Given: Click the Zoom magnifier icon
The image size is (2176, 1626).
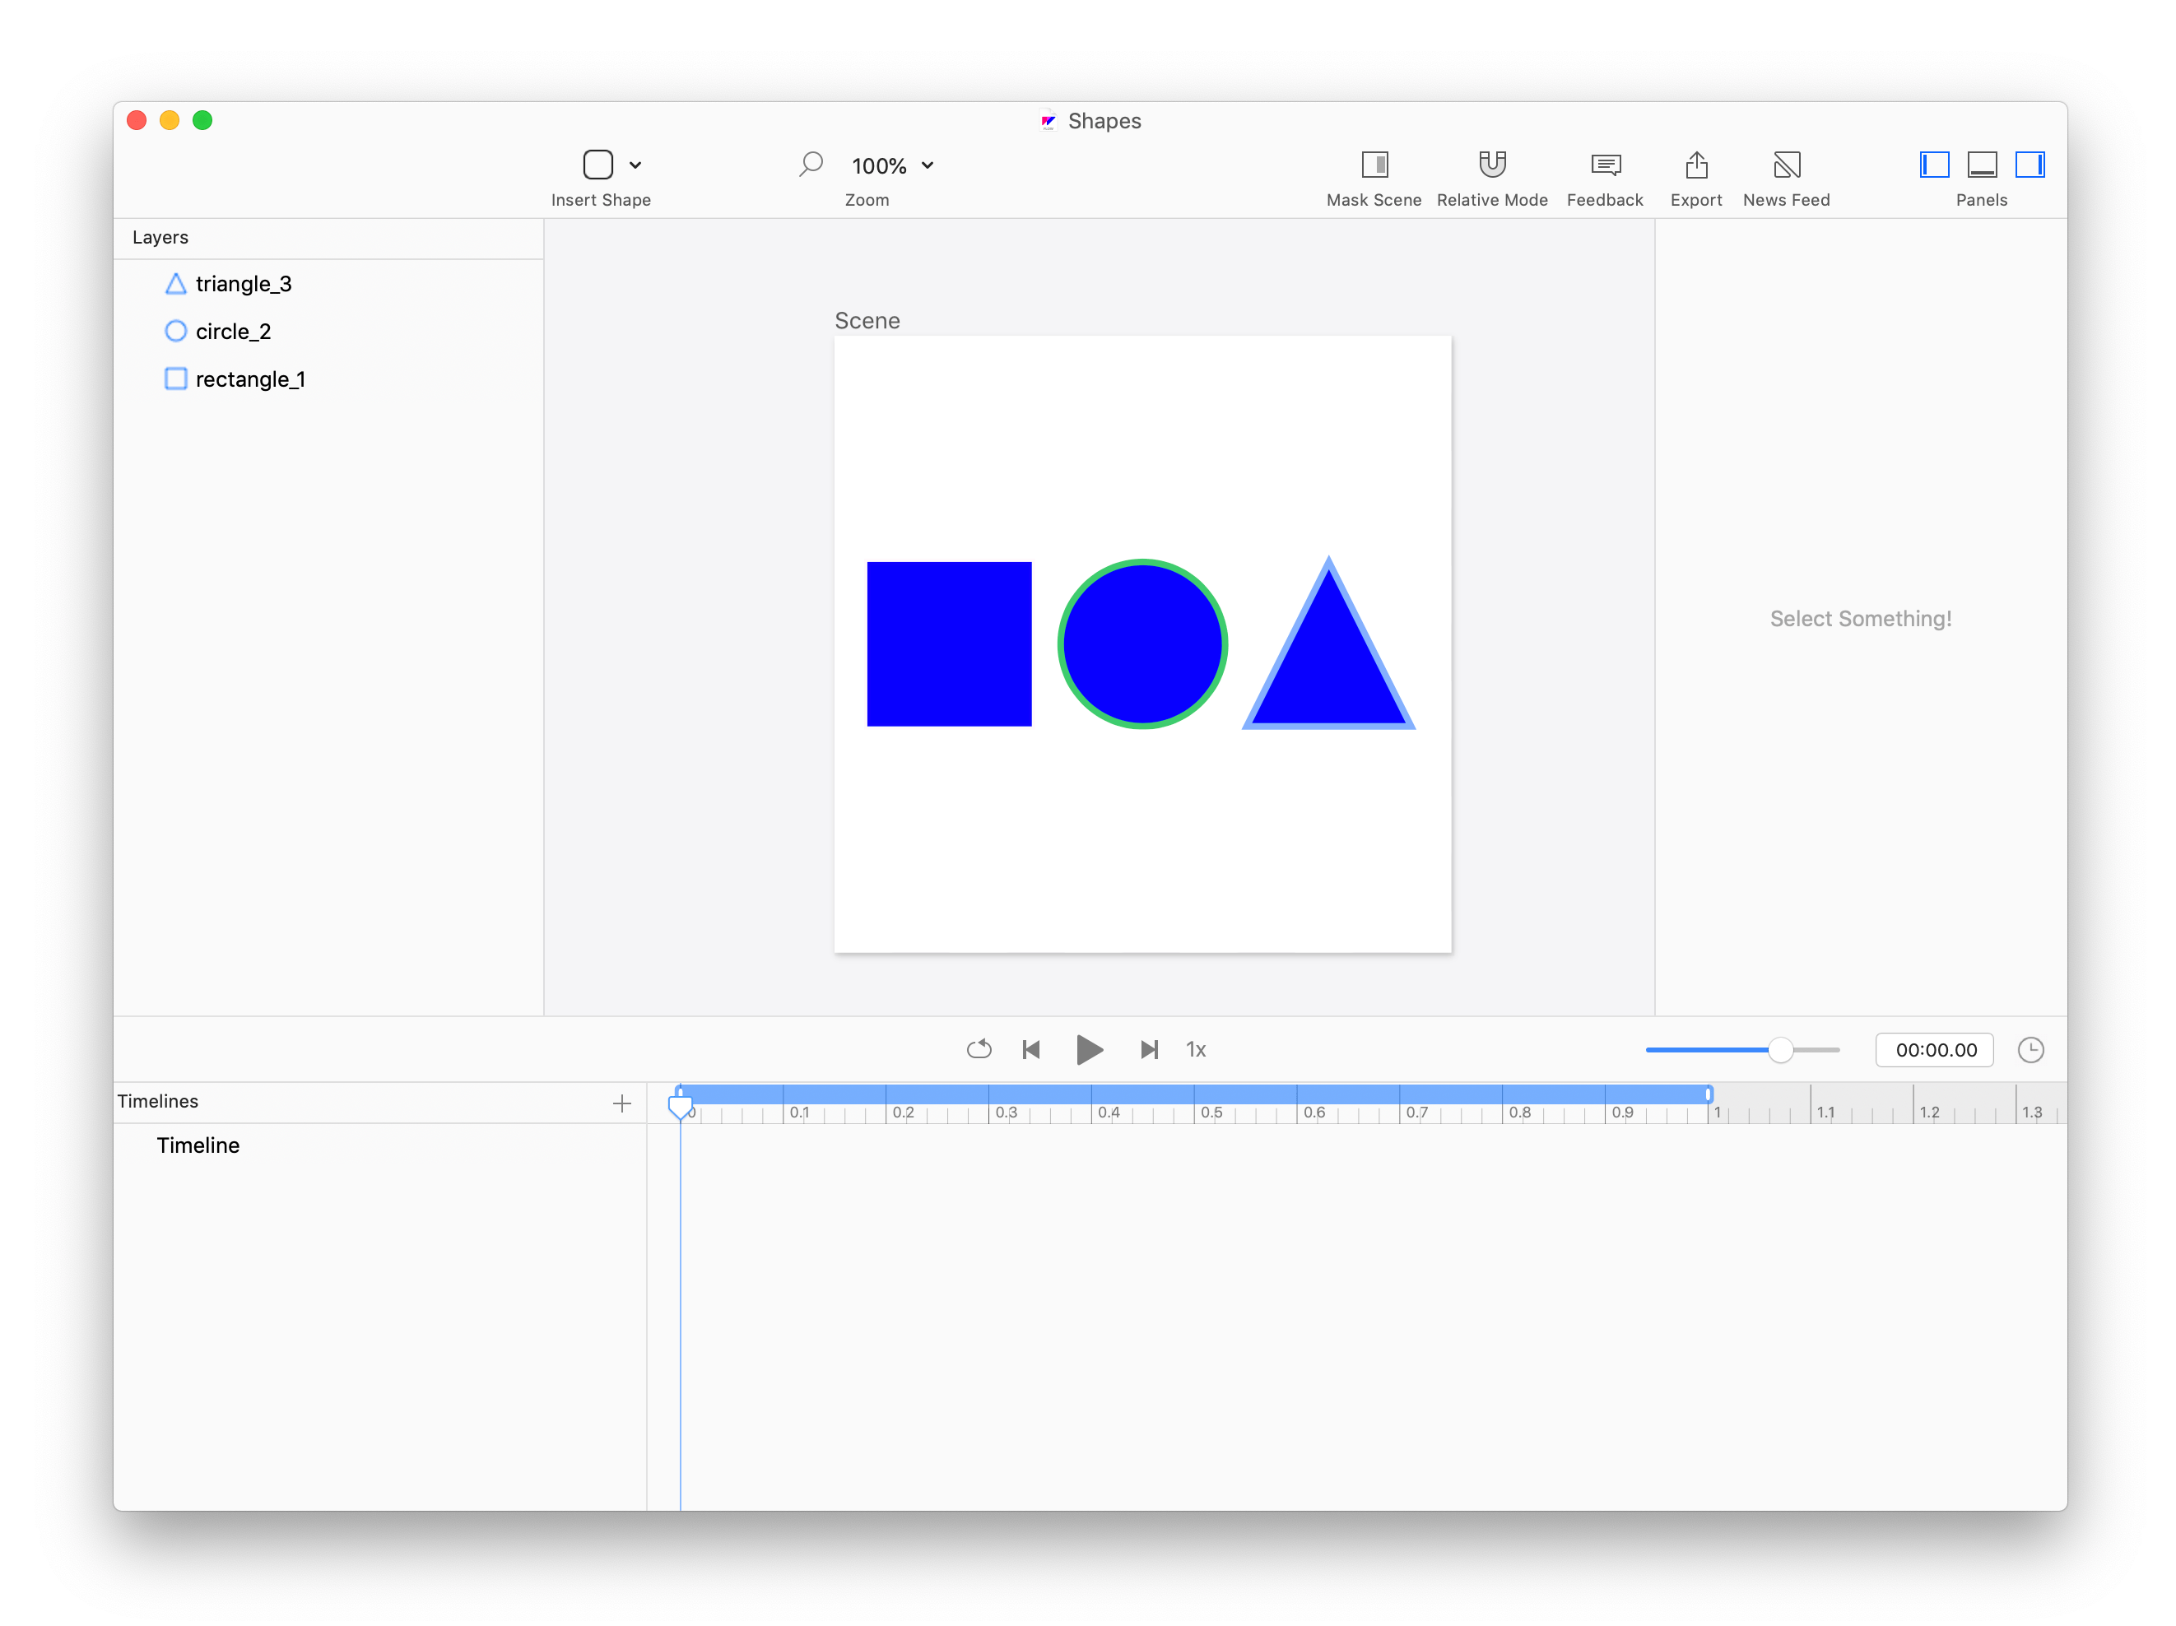Looking at the screenshot, I should (x=811, y=165).
